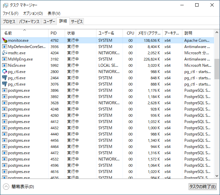
Task: Click the Task Manager title bar icon
Action: 6,5
